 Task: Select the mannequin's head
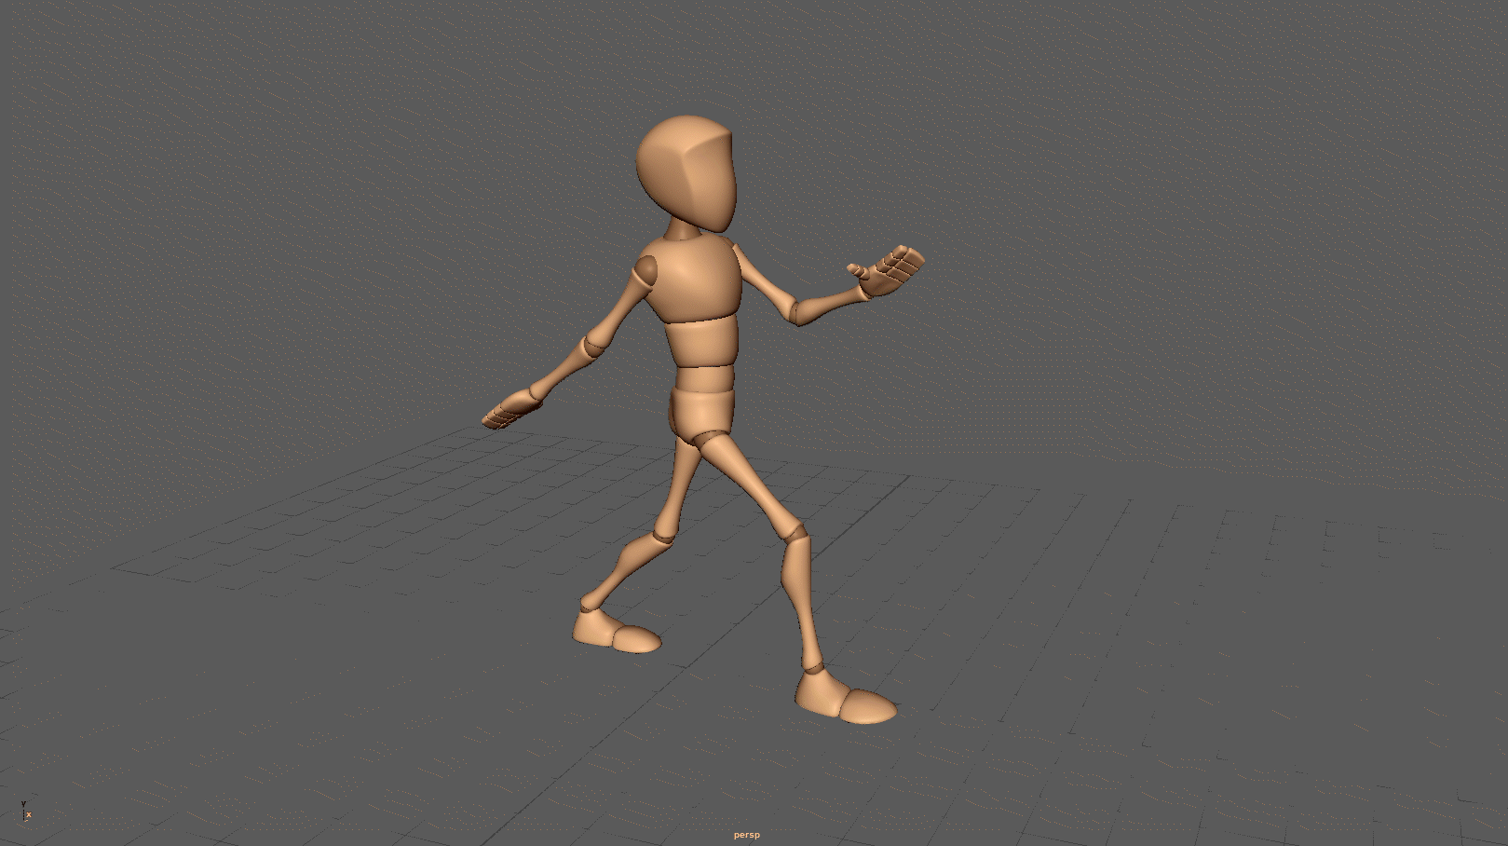pyautogui.click(x=686, y=172)
